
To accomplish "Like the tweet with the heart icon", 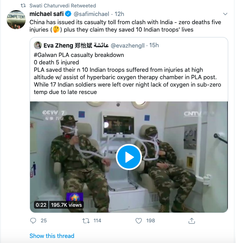I will coord(138,221).
